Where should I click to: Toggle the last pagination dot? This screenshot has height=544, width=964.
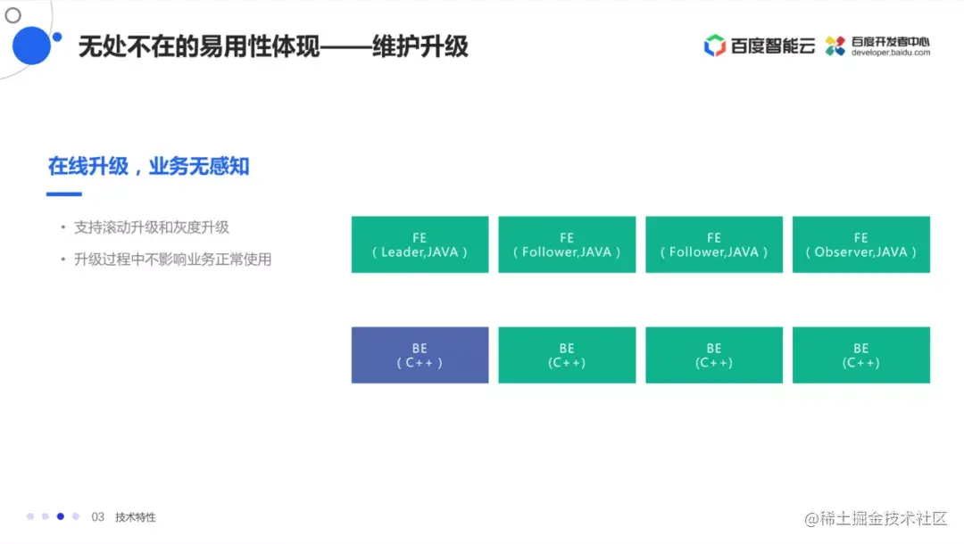coord(77,515)
